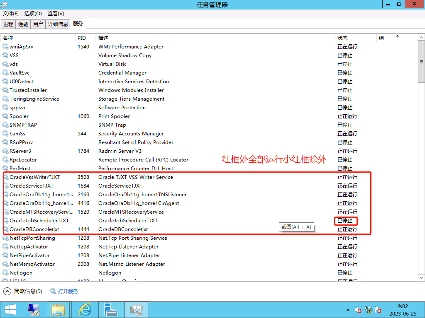The height and width of the screenshot is (318, 425).
Task: Open the 选项(O) menu
Action: click(33, 14)
